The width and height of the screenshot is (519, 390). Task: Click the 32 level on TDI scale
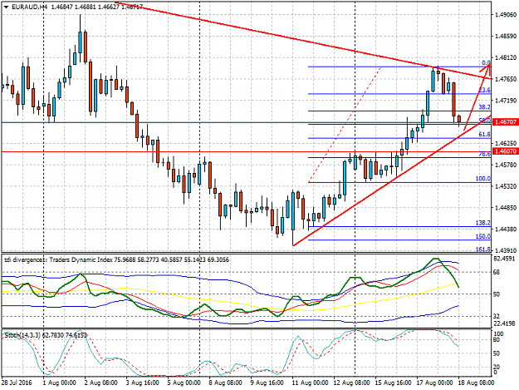(497, 316)
